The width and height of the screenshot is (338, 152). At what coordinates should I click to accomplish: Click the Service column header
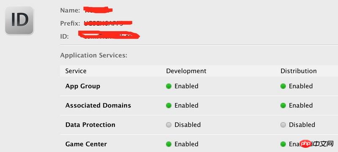click(76, 71)
